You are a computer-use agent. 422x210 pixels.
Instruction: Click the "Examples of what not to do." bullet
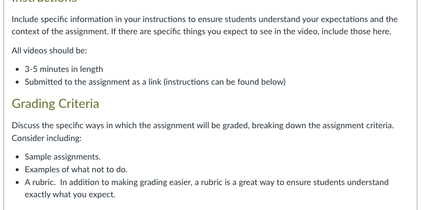pos(76,169)
